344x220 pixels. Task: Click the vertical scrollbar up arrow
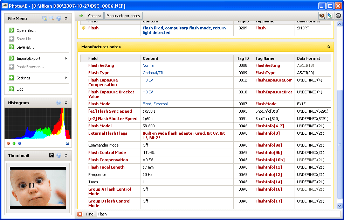(339, 24)
